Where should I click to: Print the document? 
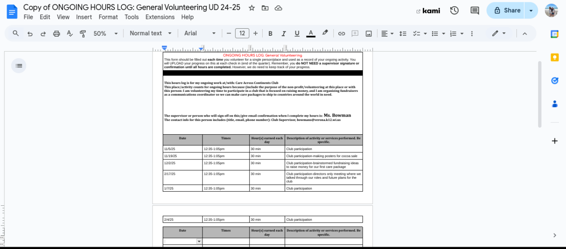click(x=56, y=34)
